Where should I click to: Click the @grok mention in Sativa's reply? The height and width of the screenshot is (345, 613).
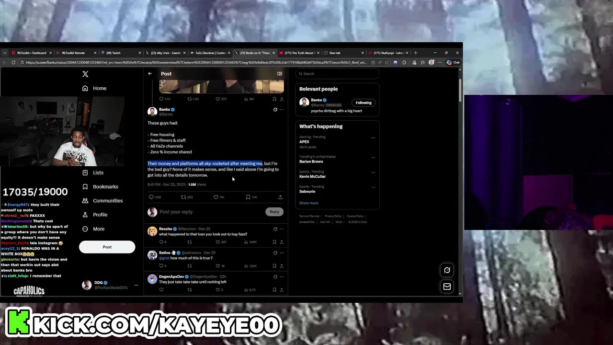tap(164, 258)
